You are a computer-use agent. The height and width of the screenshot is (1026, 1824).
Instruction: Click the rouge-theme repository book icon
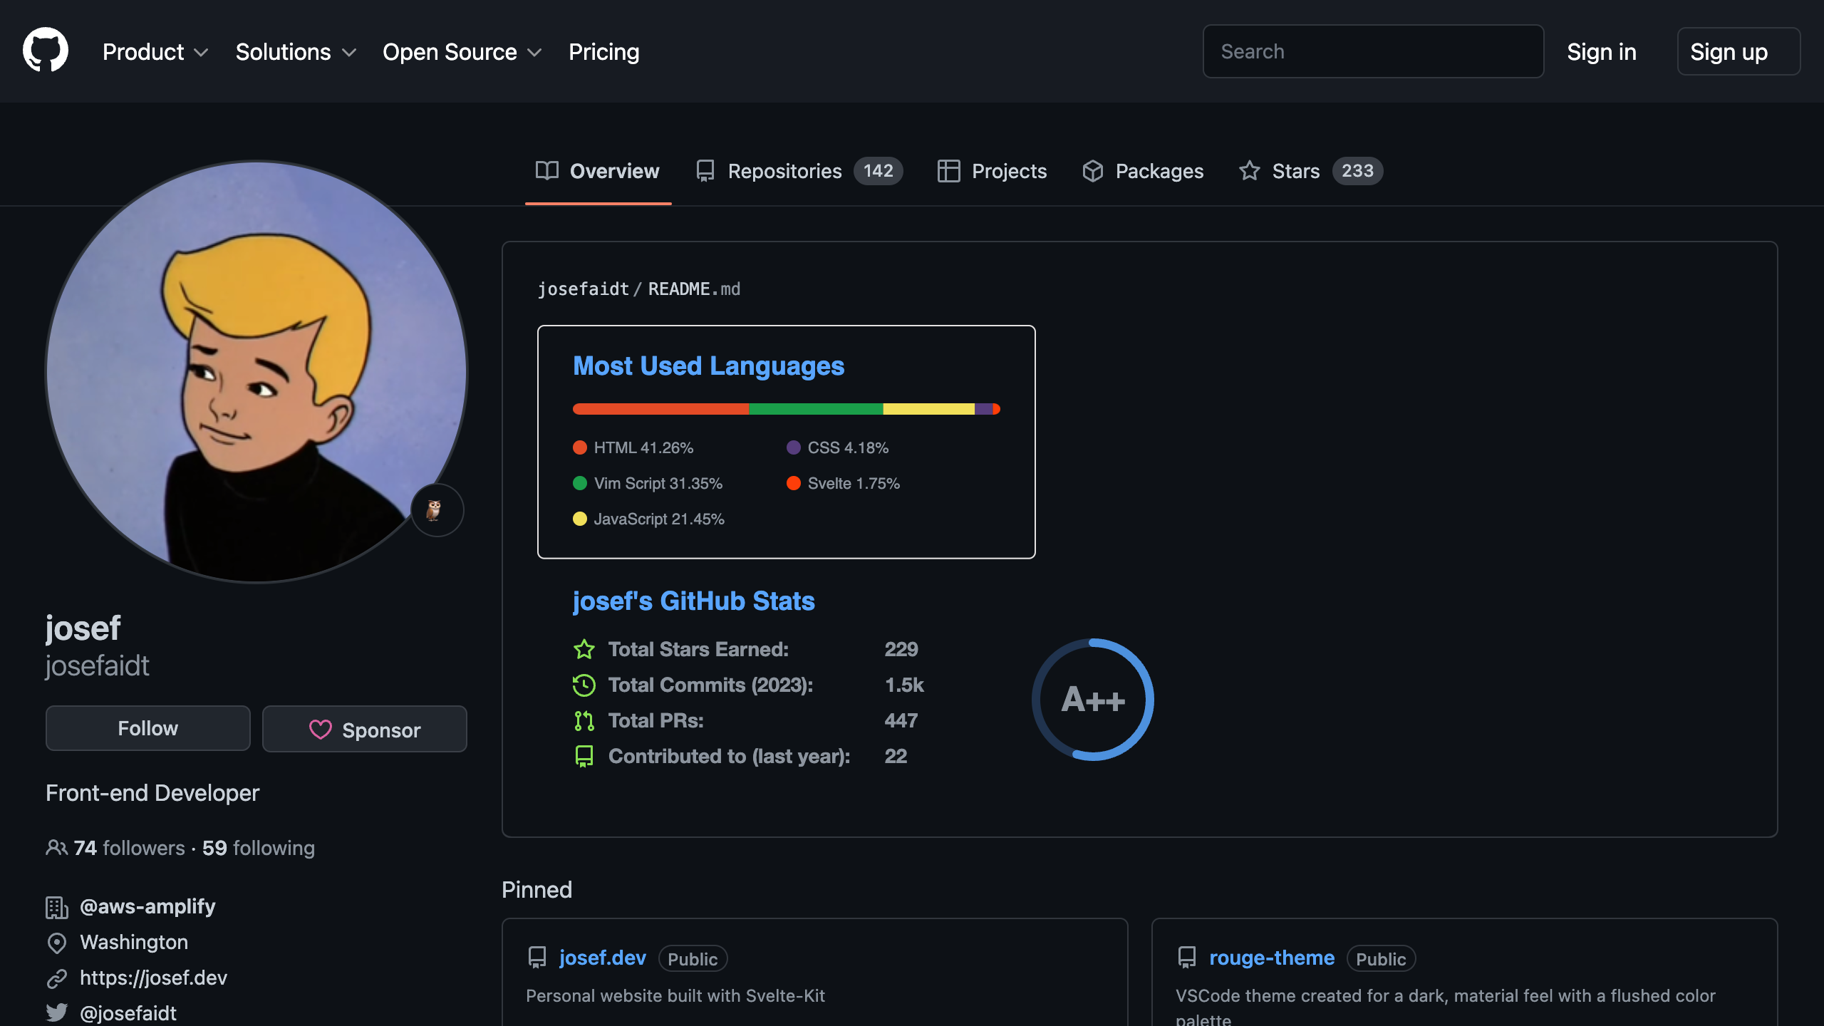click(x=1187, y=958)
